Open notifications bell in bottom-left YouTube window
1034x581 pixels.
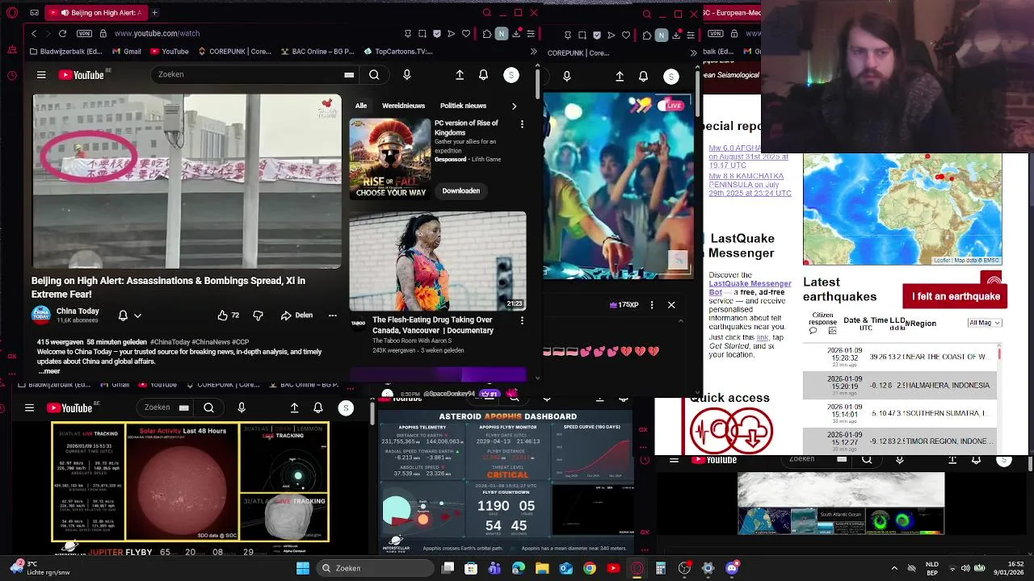pos(317,408)
